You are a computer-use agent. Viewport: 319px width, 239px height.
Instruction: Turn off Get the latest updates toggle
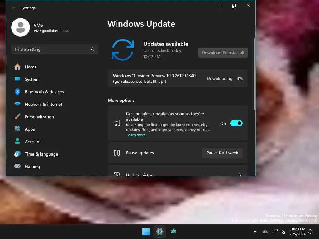pos(236,123)
